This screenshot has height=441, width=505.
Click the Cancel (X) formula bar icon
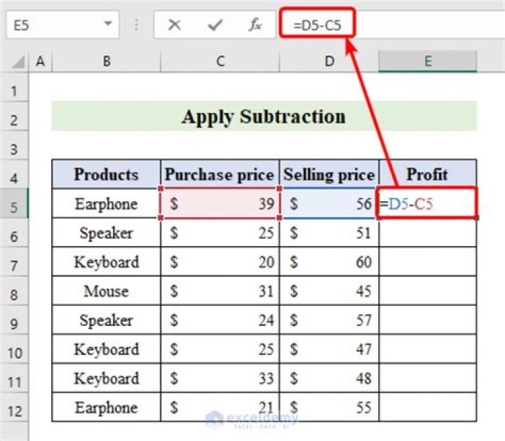coord(175,26)
